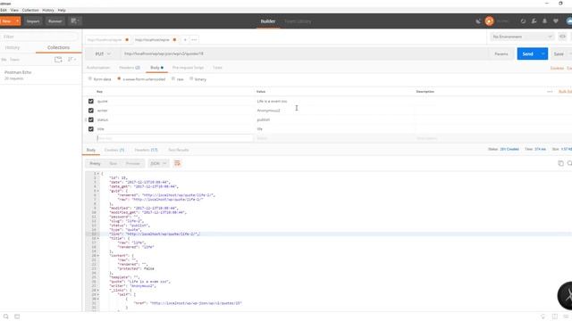Image resolution: width=572 pixels, height=321 pixels.
Task: Uncheck the title key checkbox
Action: 91,128
